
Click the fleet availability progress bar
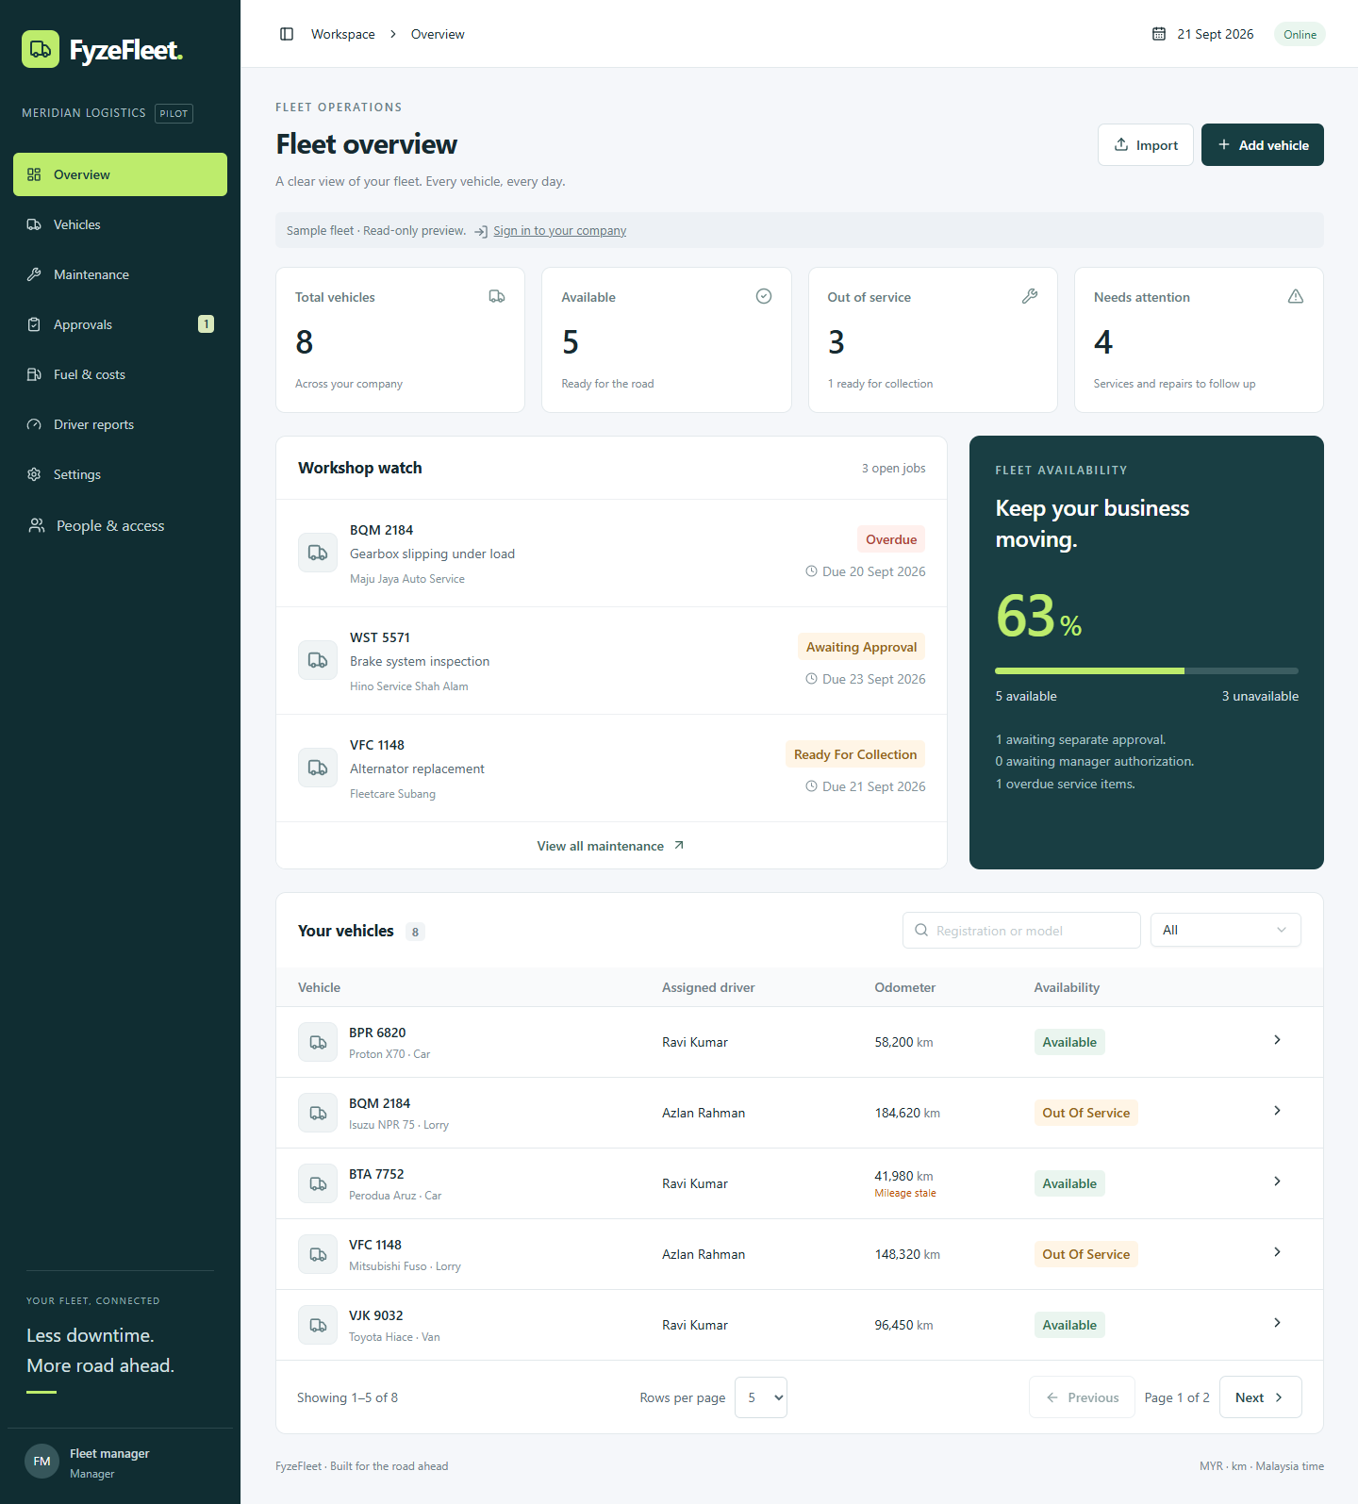pyautogui.click(x=1147, y=670)
